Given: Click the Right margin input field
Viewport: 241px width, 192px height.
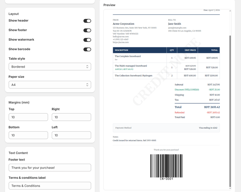Looking at the screenshot, I should click(x=71, y=117).
